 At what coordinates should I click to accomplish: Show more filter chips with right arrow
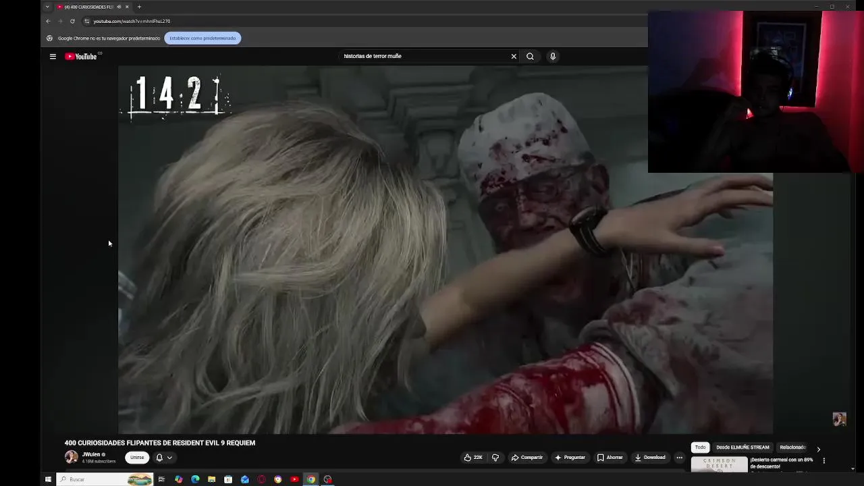818,449
